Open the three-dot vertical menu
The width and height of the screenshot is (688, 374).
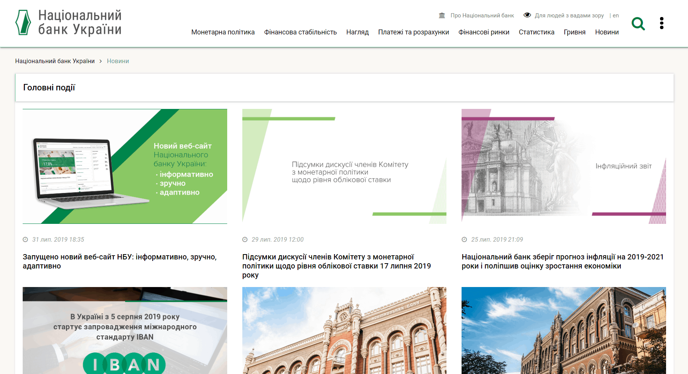tap(662, 23)
